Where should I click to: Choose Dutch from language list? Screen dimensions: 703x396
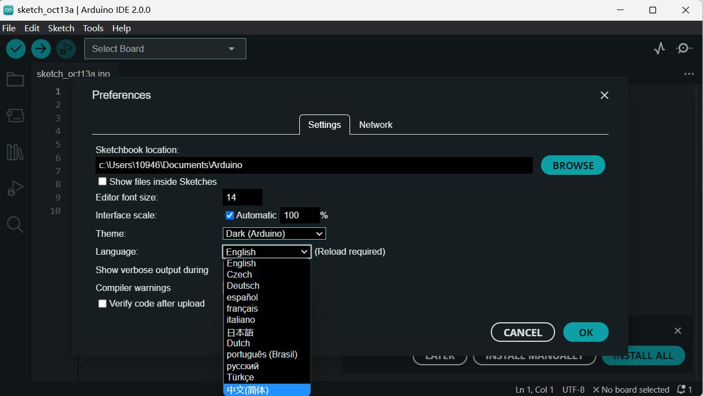[267, 343]
